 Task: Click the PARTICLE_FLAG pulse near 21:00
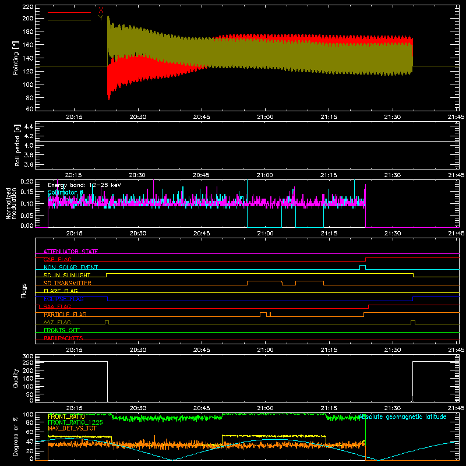pyautogui.click(x=263, y=315)
